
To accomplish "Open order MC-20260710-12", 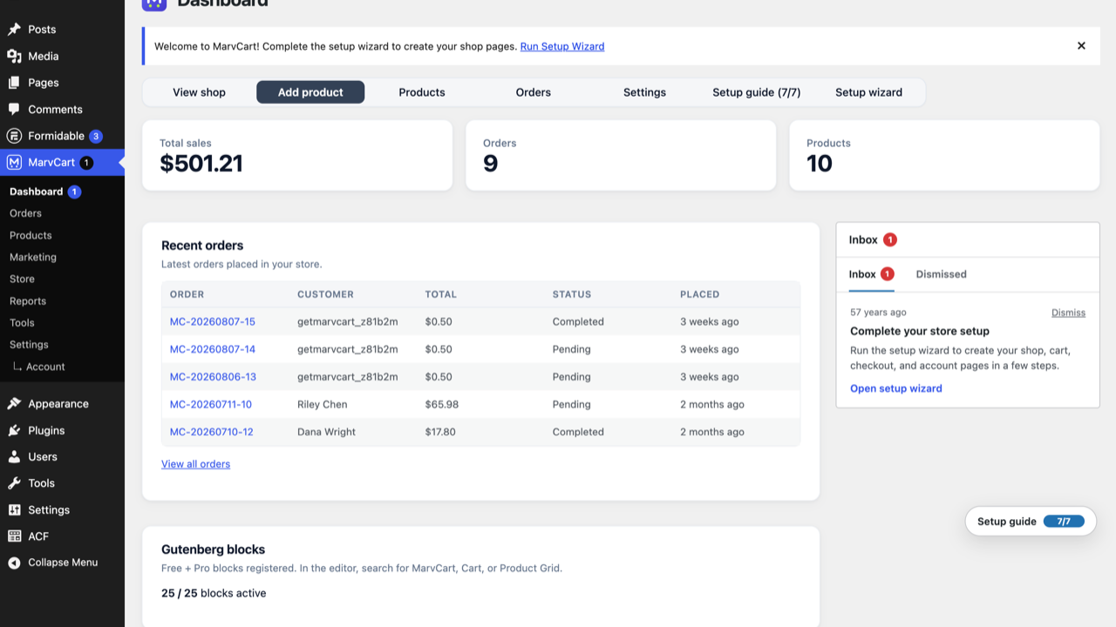I will click(212, 432).
